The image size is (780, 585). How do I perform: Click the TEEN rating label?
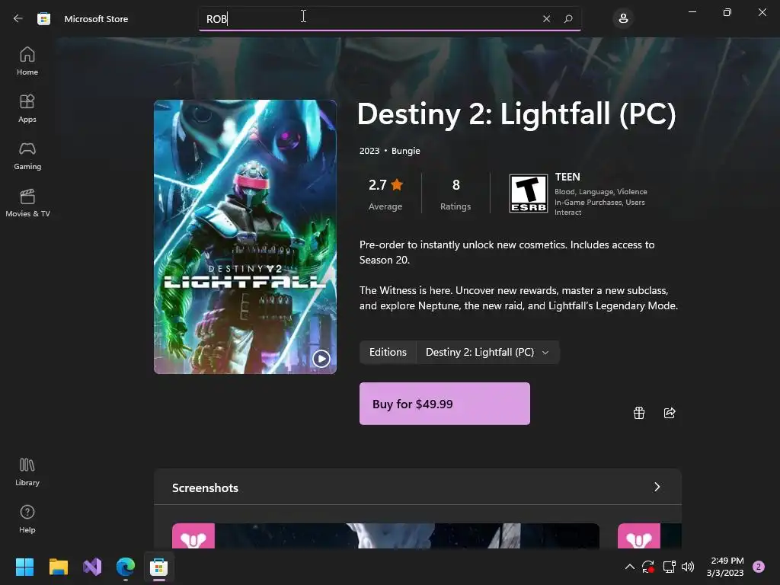[567, 177]
